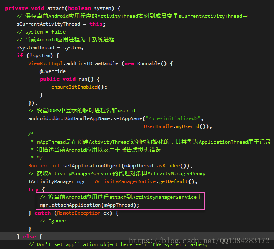Click 'mSystemThread = system;' line
The width and height of the screenshot is (274, 249).
click(50, 48)
